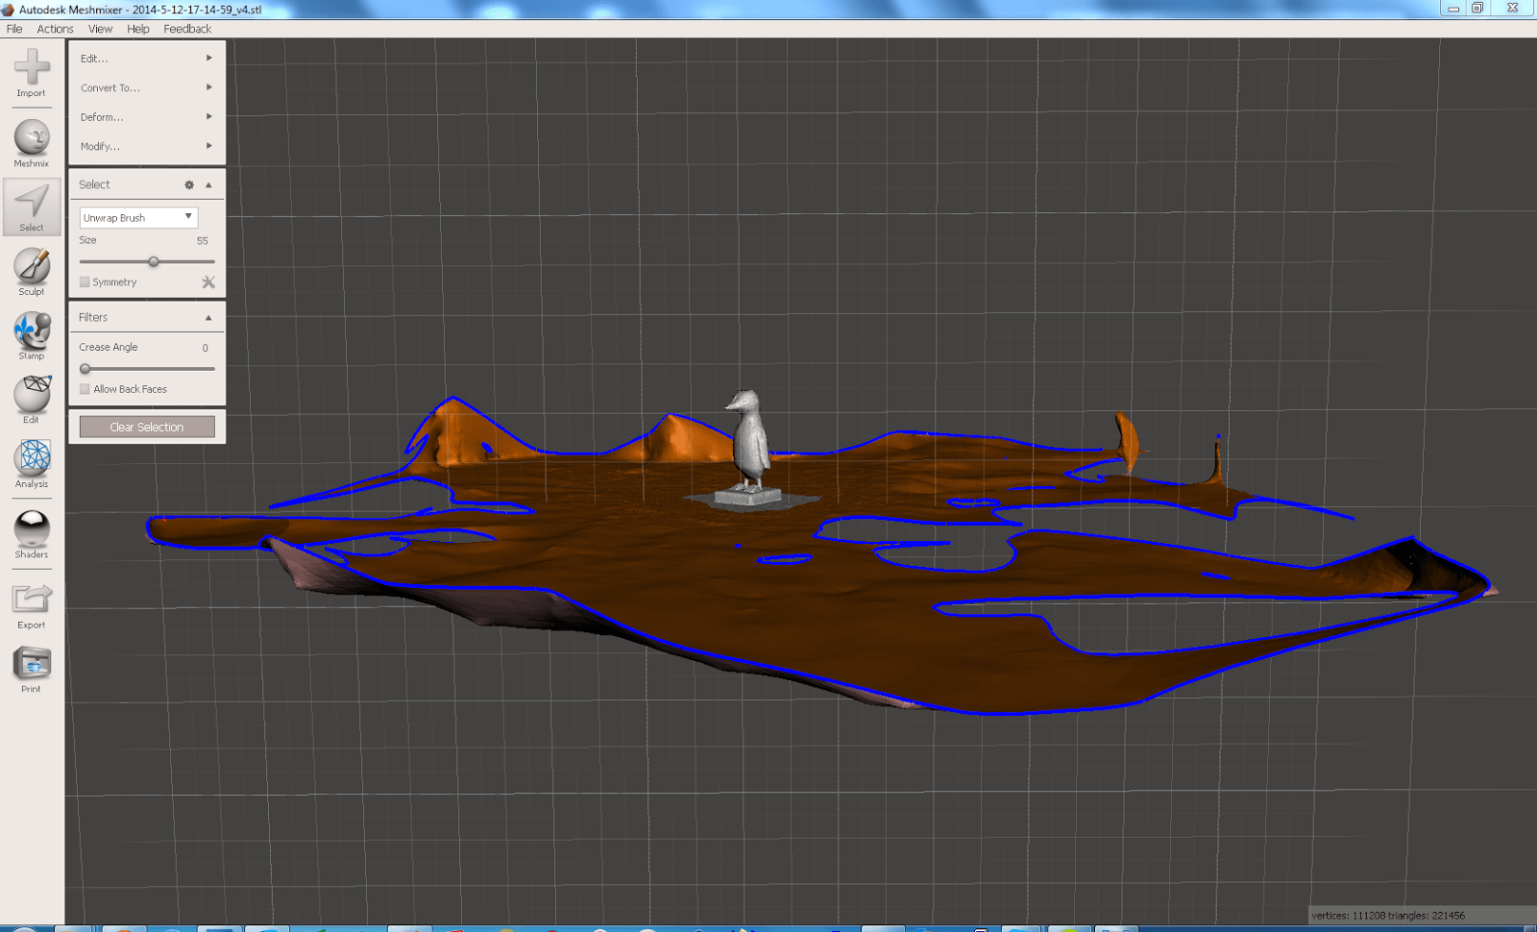Open the View menu
Screen dimensions: 1537x932
(99, 29)
